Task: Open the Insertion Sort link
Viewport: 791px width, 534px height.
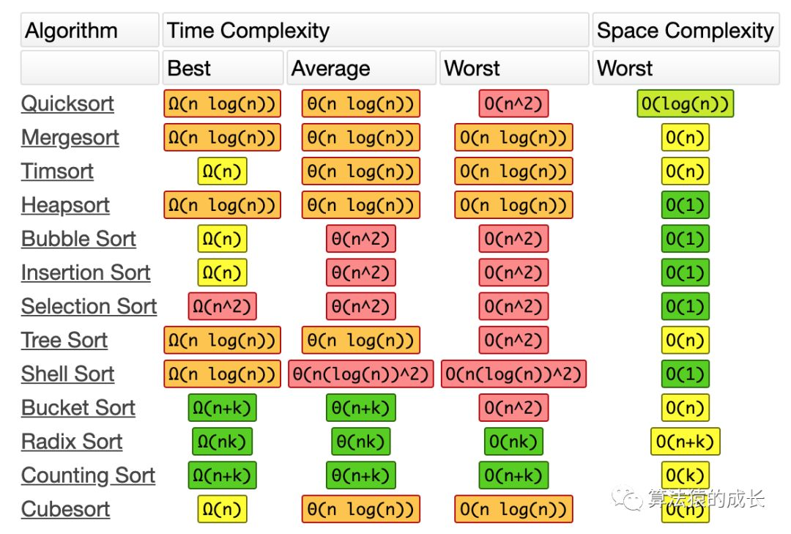Action: (x=86, y=272)
